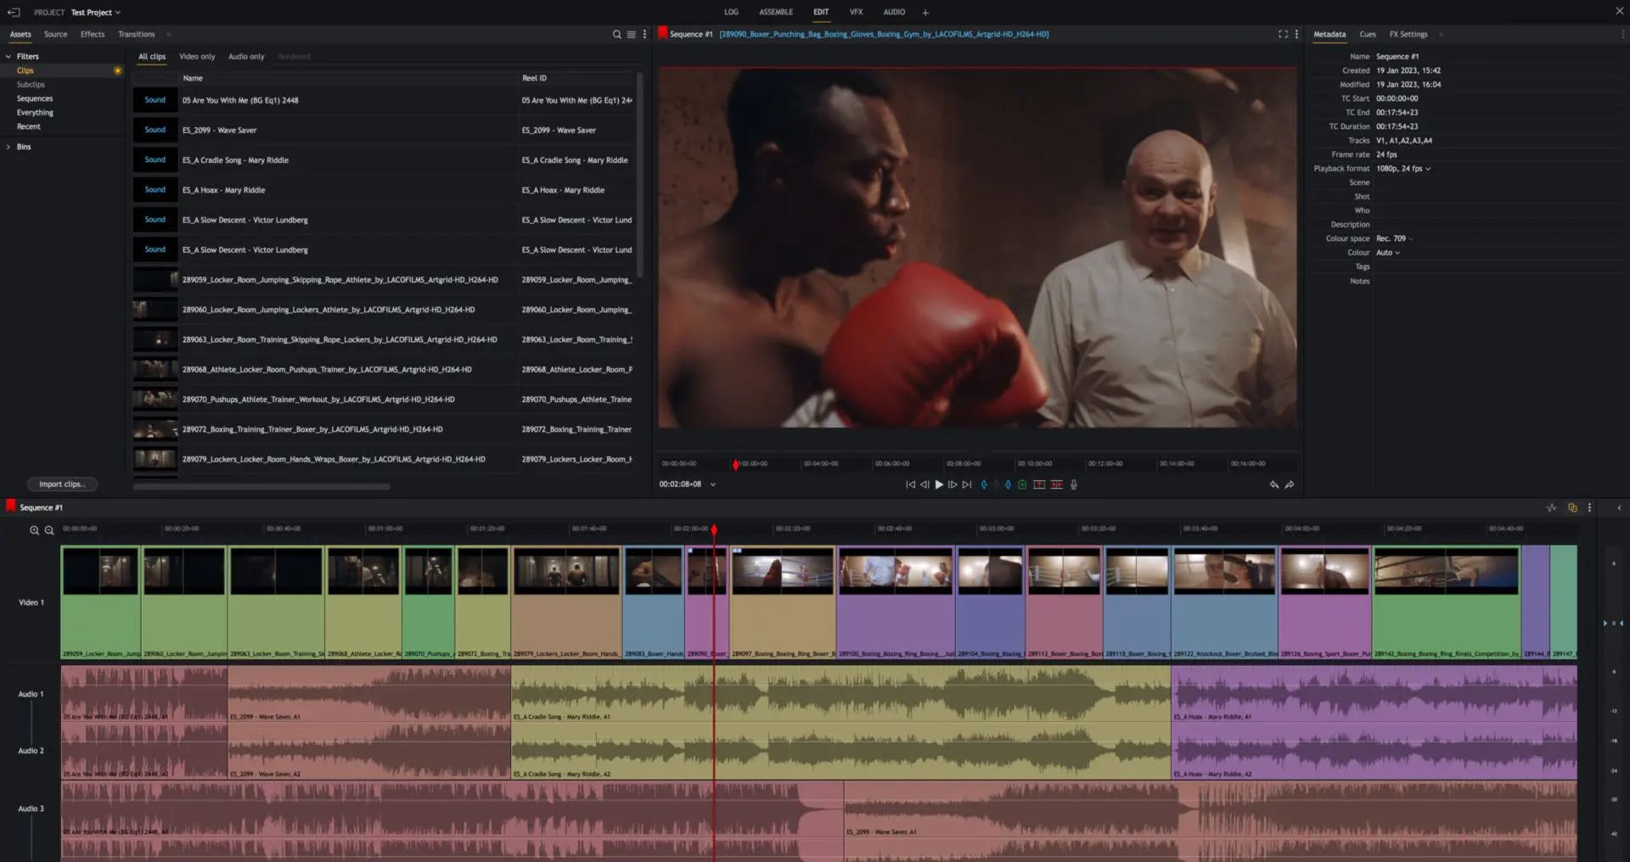
Task: Zoom in on the timeline with the magnifier
Action: [35, 530]
